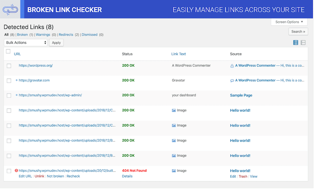314x190 pixels.
Task: Expand the Screen Options panel
Action: (289, 22)
